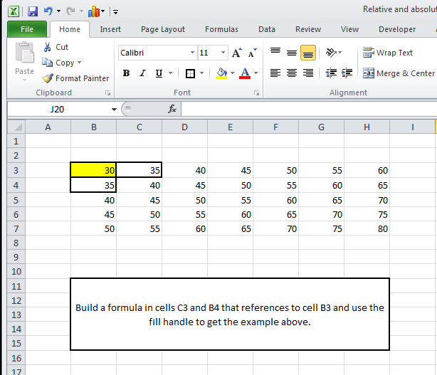The image size is (437, 375).
Task: Click the Center text alignment icon
Action: 292,73
